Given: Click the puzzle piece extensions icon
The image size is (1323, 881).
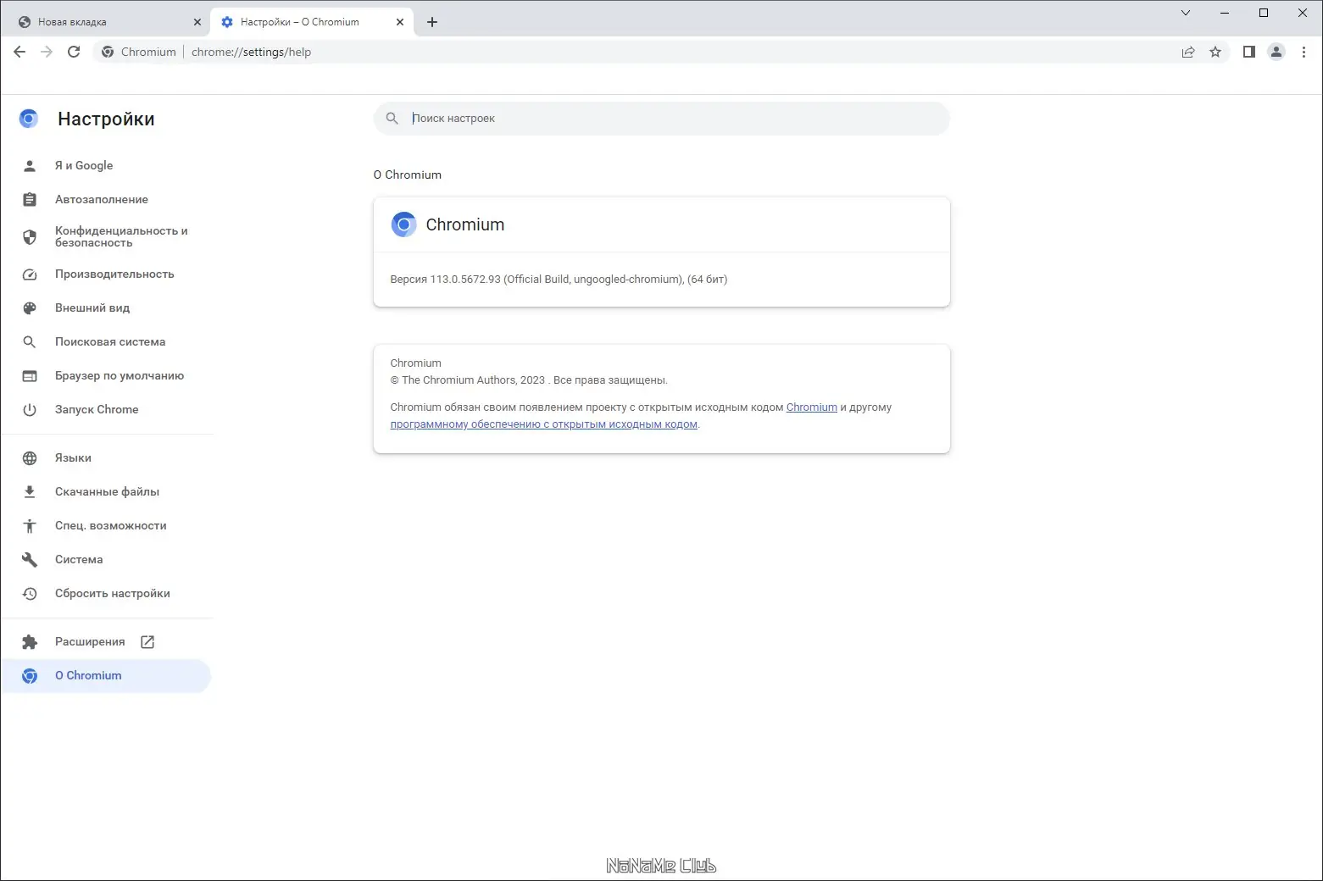Looking at the screenshot, I should tap(30, 642).
